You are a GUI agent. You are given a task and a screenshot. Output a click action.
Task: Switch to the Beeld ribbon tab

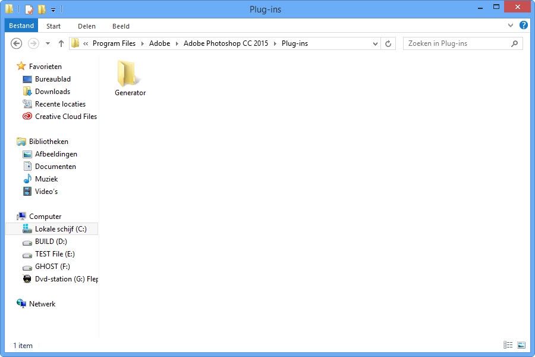pos(121,26)
